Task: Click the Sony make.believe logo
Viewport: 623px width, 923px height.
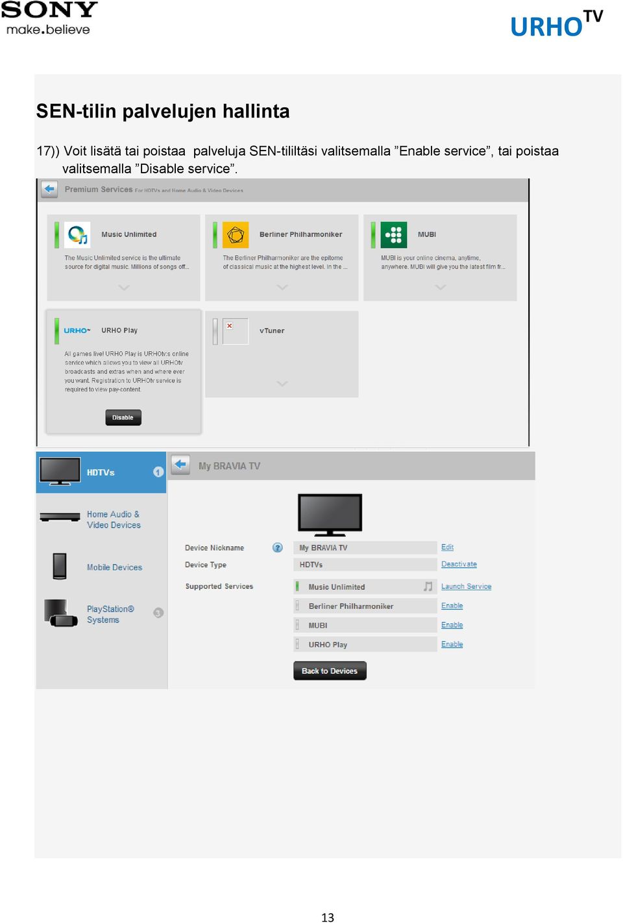Action: click(x=49, y=18)
